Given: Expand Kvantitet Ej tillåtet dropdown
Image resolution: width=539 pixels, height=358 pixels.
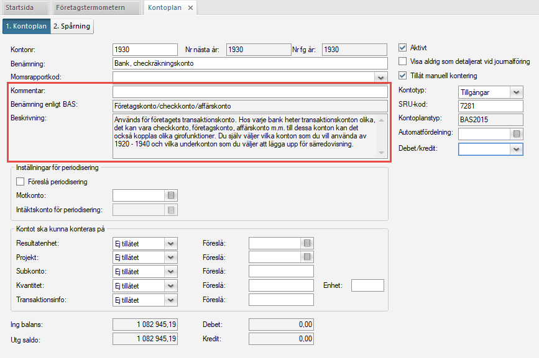Looking at the screenshot, I should (x=171, y=285).
